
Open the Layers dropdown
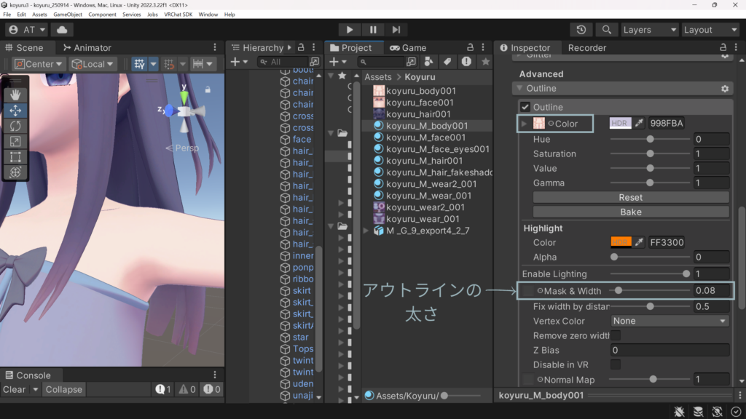pyautogui.click(x=649, y=29)
